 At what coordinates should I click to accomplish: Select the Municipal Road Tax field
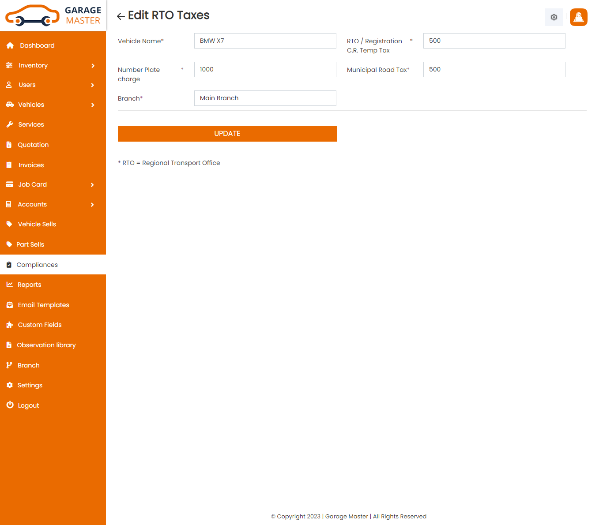[x=494, y=69]
